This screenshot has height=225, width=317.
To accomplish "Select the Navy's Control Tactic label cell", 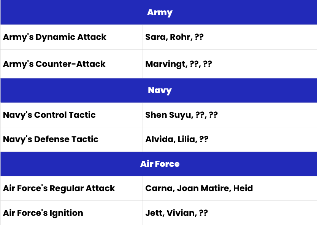I will pyautogui.click(x=49, y=115).
